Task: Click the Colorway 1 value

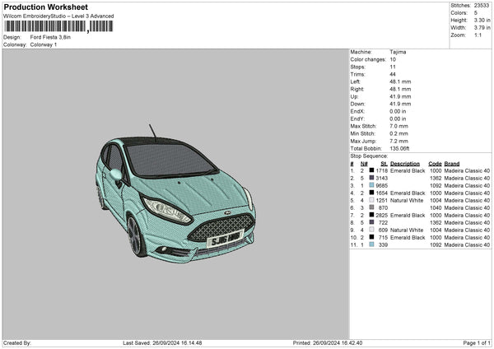Action: point(44,44)
